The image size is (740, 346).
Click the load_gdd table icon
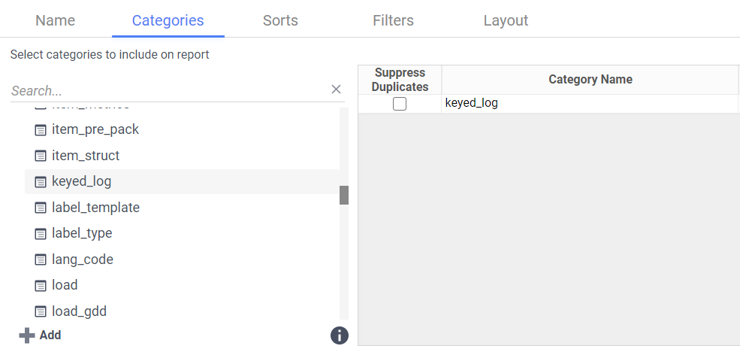point(41,311)
